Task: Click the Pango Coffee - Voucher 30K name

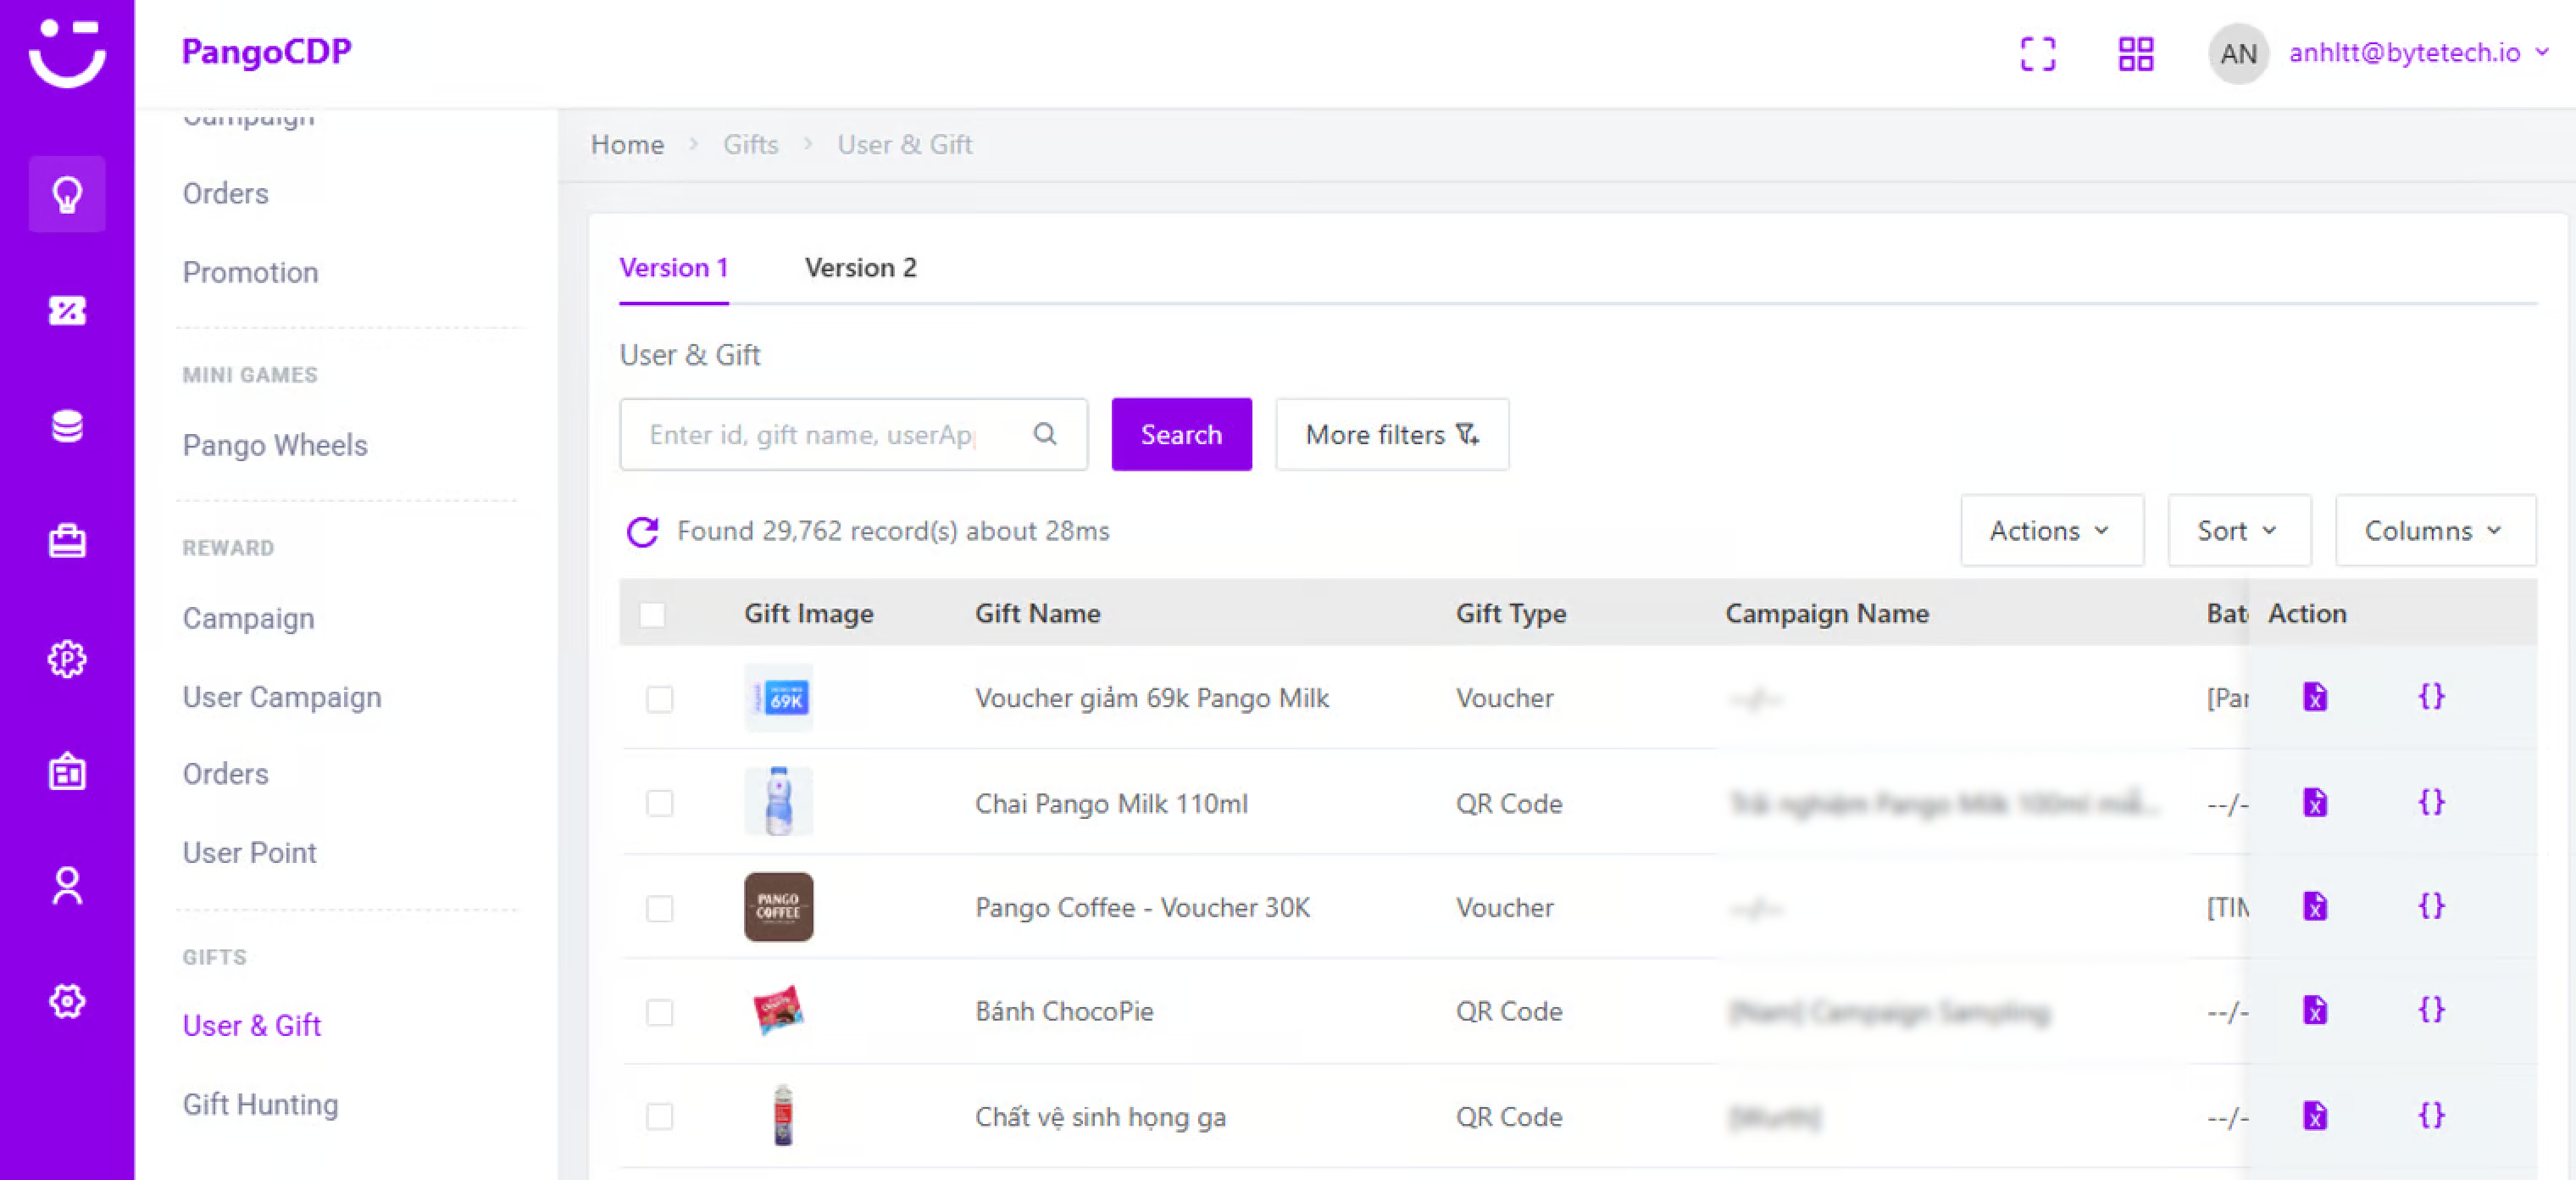Action: coord(1142,907)
